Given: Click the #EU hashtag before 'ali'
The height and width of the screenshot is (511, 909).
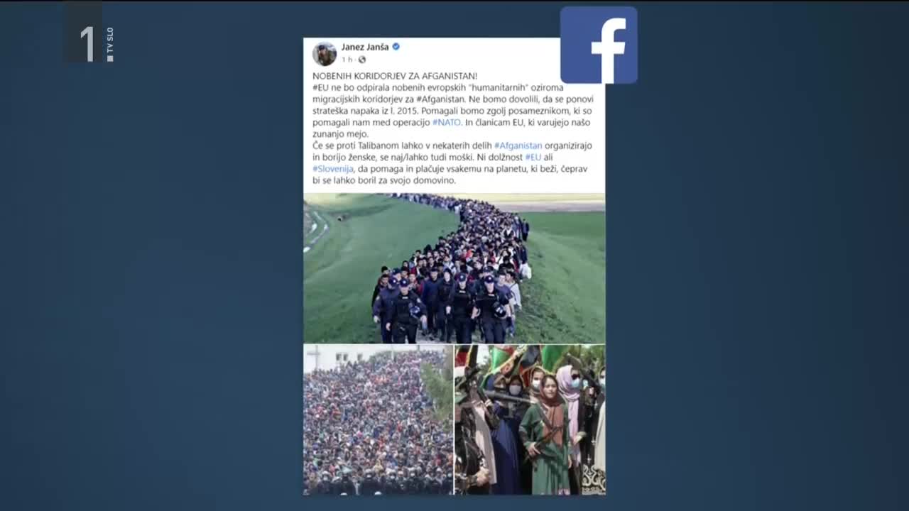Looking at the screenshot, I should [x=533, y=157].
